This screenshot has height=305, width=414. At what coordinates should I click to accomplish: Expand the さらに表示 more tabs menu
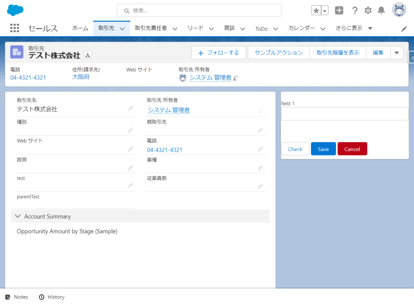pos(354,28)
